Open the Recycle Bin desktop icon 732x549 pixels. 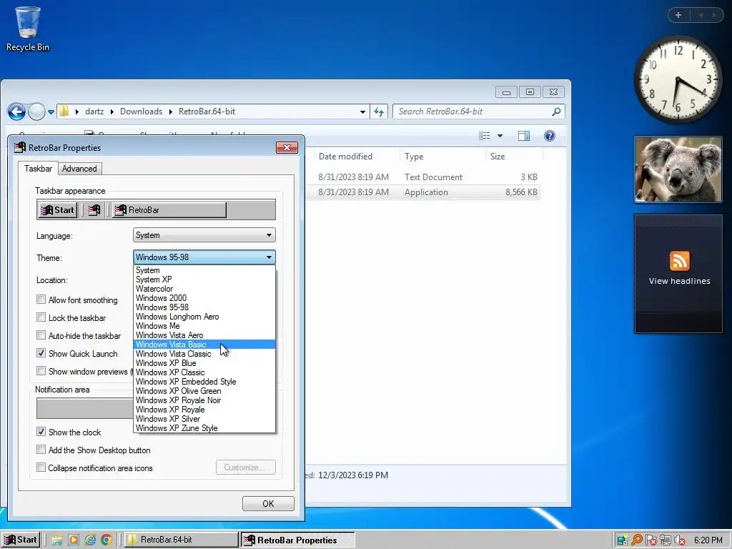click(x=28, y=29)
